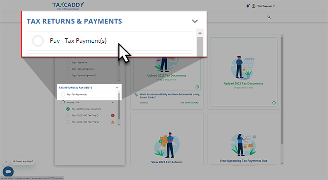Open the Upload 2023 Tax Documents card

pyautogui.click(x=244, y=72)
